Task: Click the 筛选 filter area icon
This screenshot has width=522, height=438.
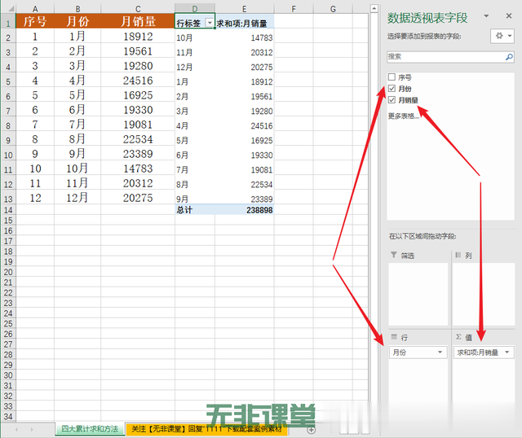Action: point(394,255)
